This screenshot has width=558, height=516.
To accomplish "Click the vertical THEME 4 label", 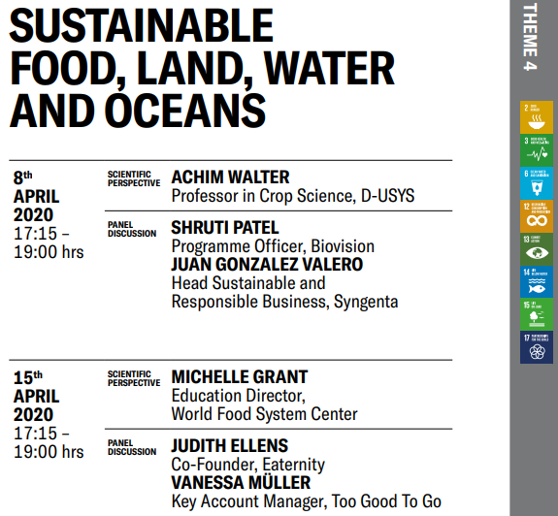I will (x=530, y=37).
